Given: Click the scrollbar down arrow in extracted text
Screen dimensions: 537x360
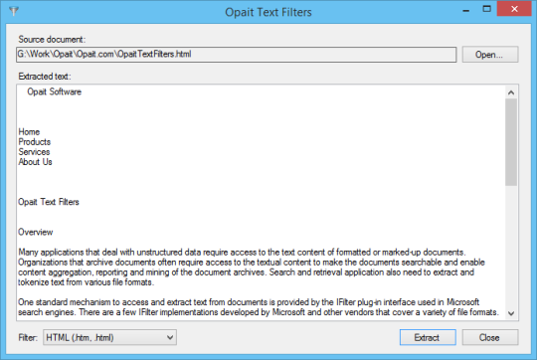Looking at the screenshot, I should (x=511, y=313).
